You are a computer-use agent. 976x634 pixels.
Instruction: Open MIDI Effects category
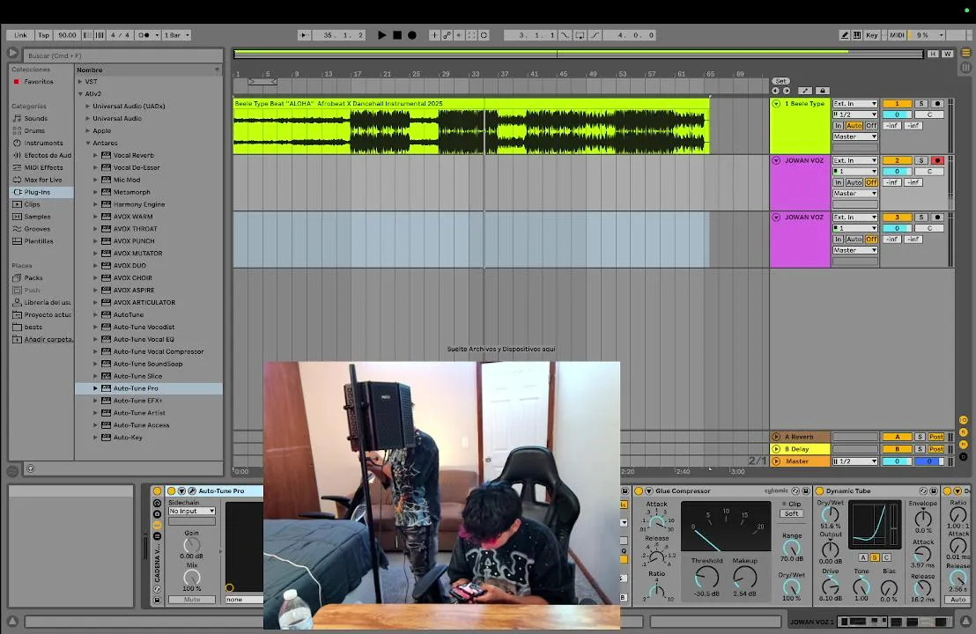[43, 167]
